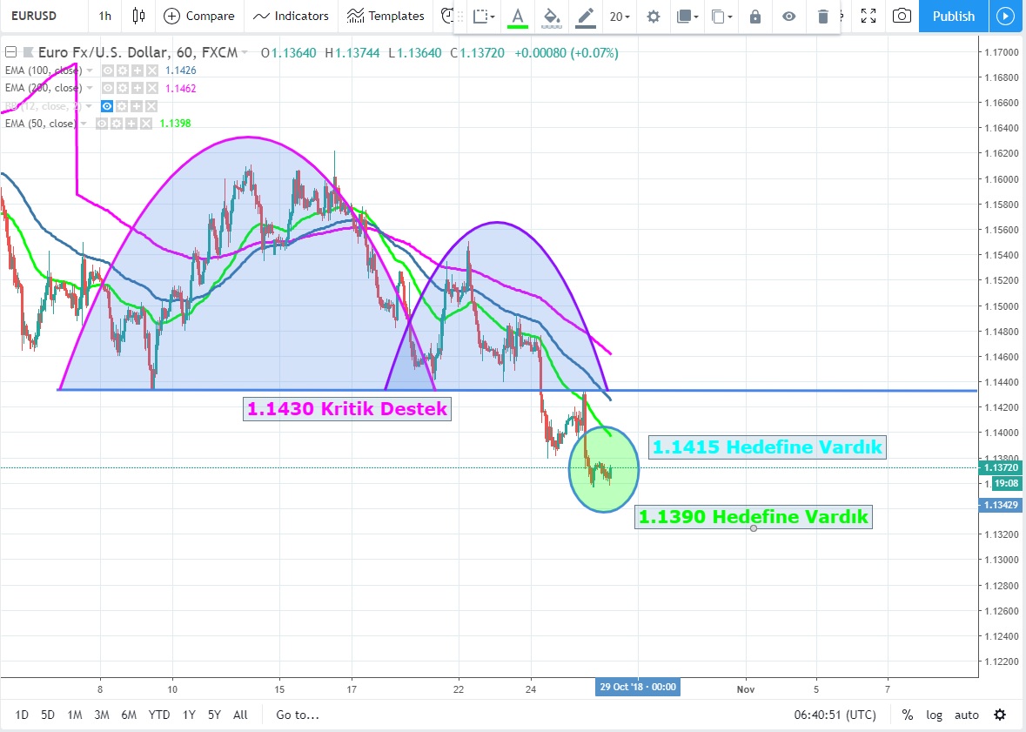Open the 1h timeframe interval dropdown
Screen dimensions: 1026x732
104,16
